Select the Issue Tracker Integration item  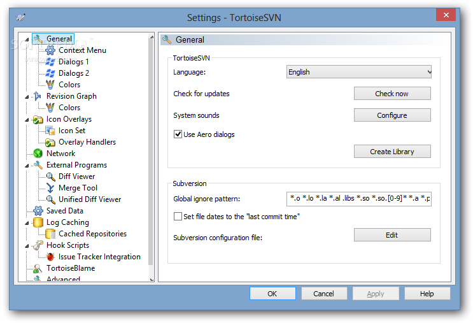tap(99, 257)
